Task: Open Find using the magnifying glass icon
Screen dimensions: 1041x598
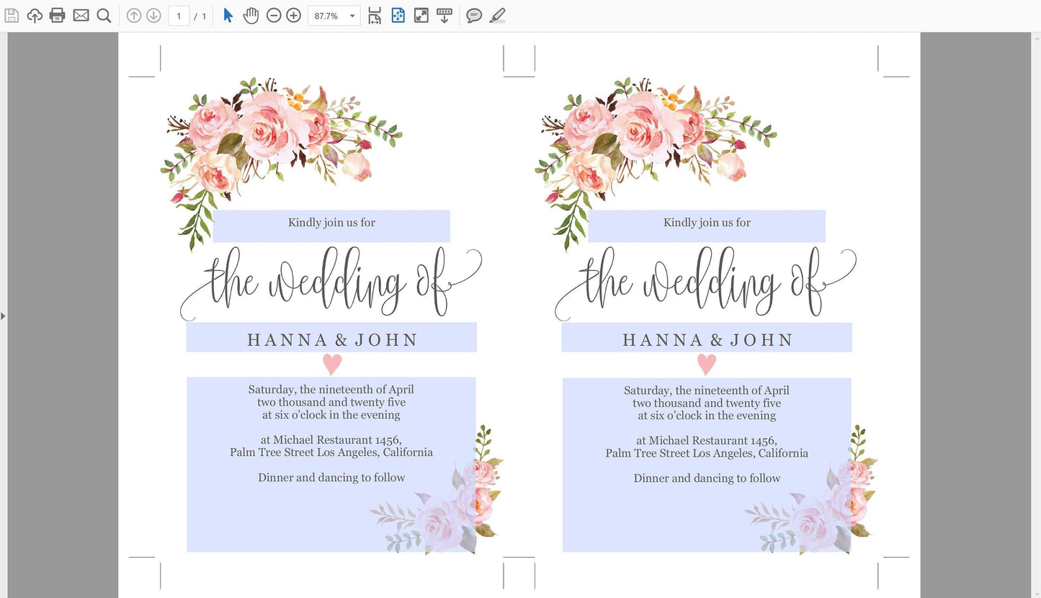Action: coord(104,15)
